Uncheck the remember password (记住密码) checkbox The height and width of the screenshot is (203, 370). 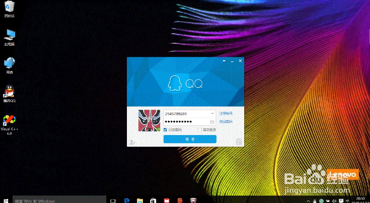pyautogui.click(x=165, y=130)
